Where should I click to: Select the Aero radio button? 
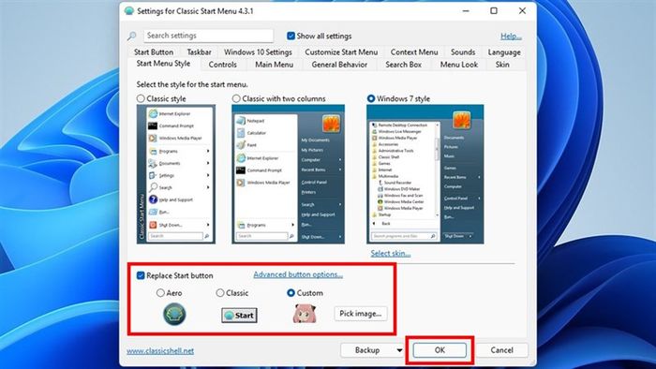160,293
